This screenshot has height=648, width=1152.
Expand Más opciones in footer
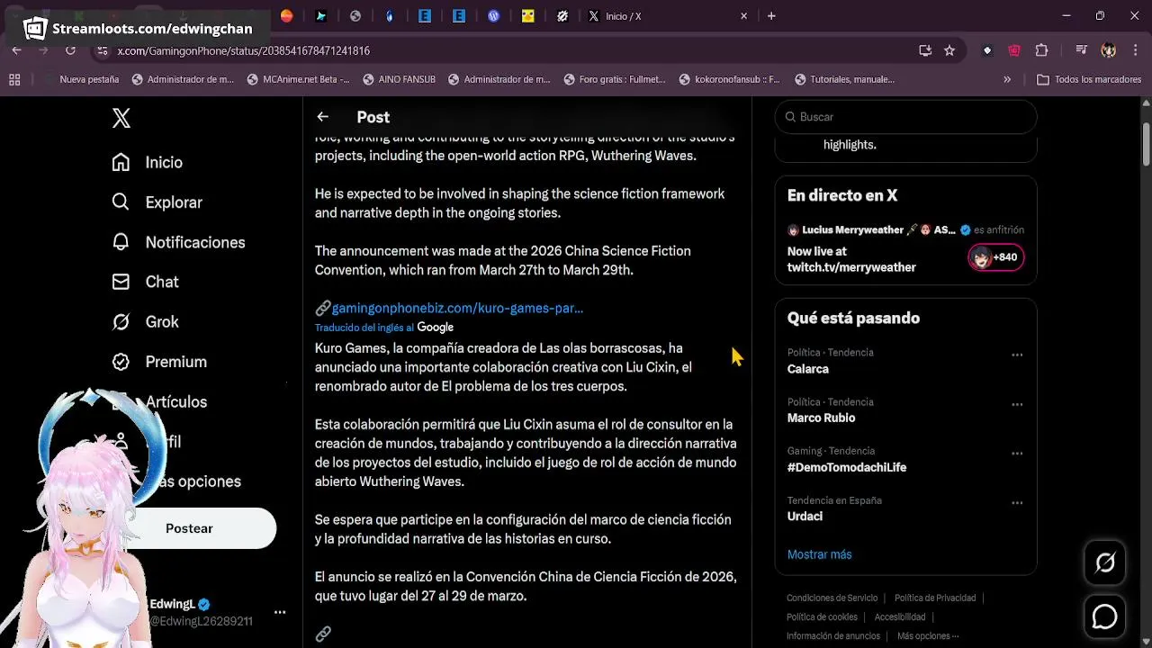(928, 636)
